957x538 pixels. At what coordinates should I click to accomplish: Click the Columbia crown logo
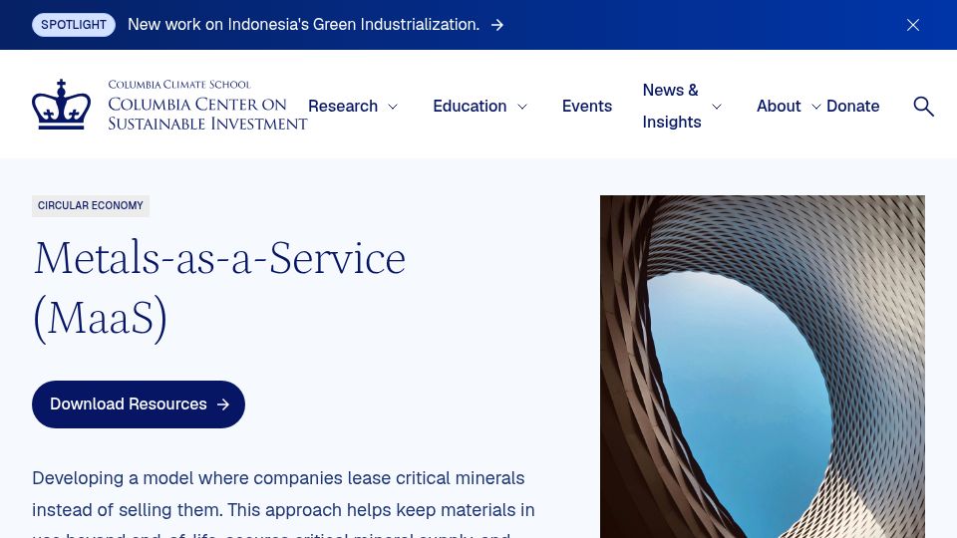[x=61, y=105]
